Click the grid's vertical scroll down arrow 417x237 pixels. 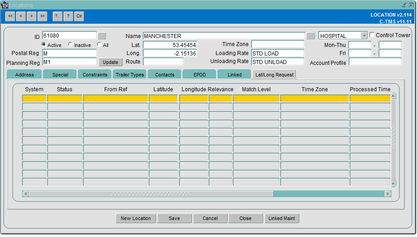[x=394, y=183]
